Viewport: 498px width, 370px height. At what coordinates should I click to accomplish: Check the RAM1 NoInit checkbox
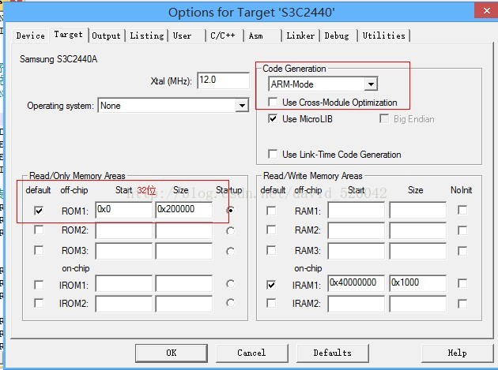tap(462, 210)
